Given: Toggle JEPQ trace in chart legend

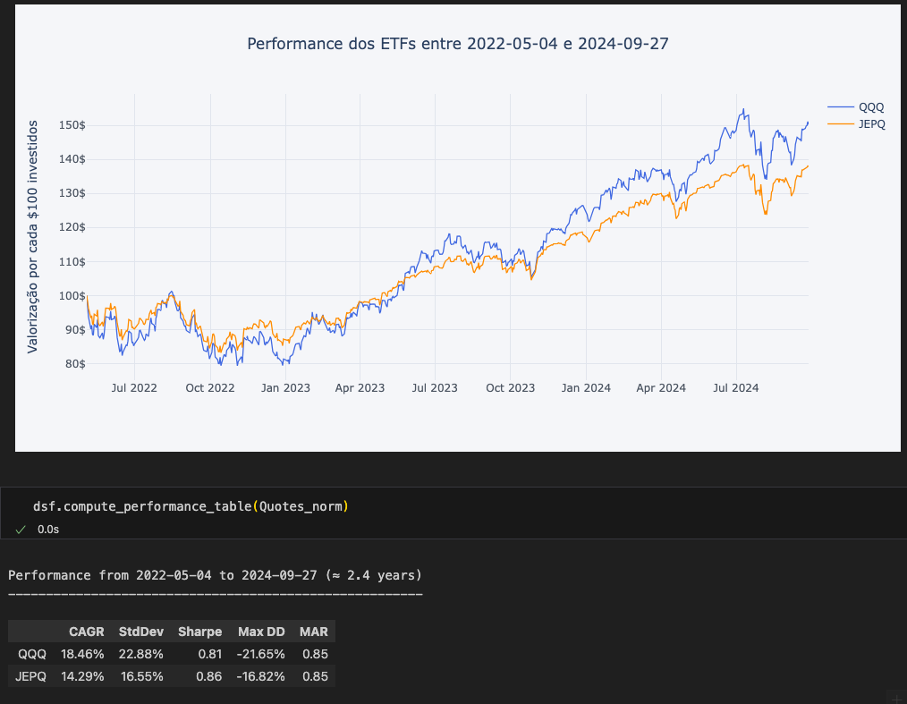Looking at the screenshot, I should pyautogui.click(x=871, y=124).
